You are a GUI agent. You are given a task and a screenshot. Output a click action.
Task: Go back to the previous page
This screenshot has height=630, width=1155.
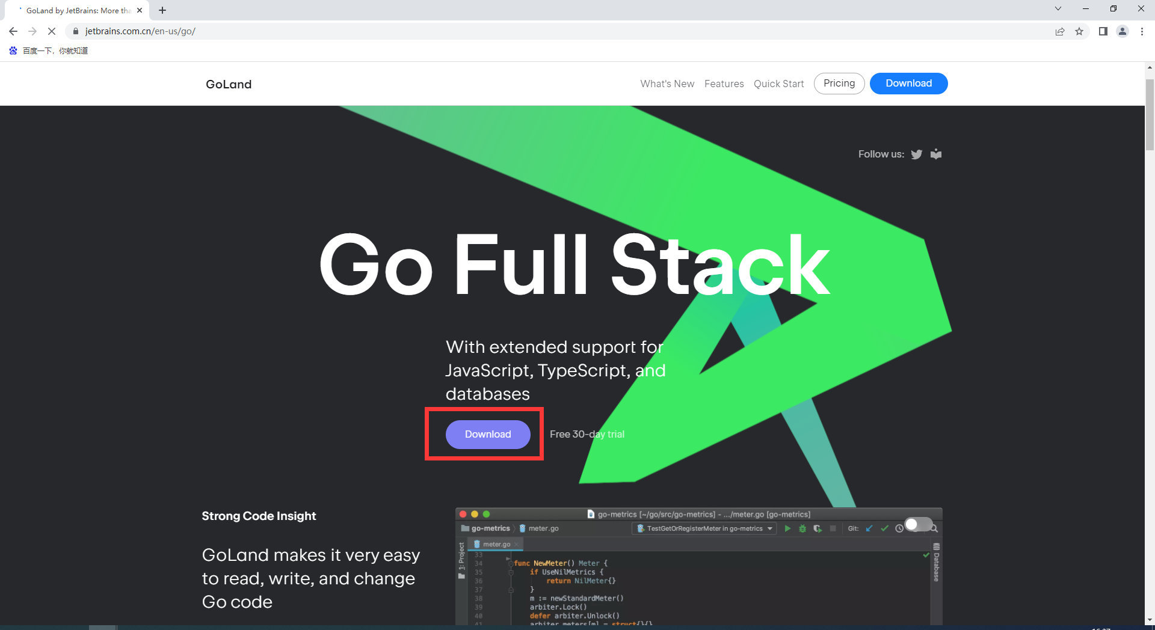13,31
